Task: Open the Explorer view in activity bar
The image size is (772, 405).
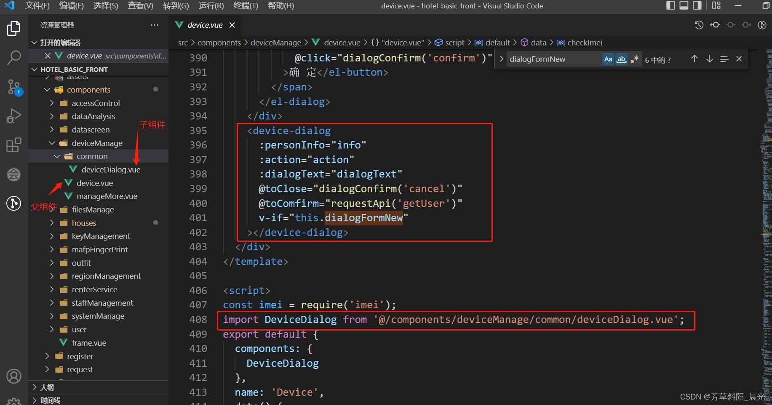Action: (x=13, y=28)
